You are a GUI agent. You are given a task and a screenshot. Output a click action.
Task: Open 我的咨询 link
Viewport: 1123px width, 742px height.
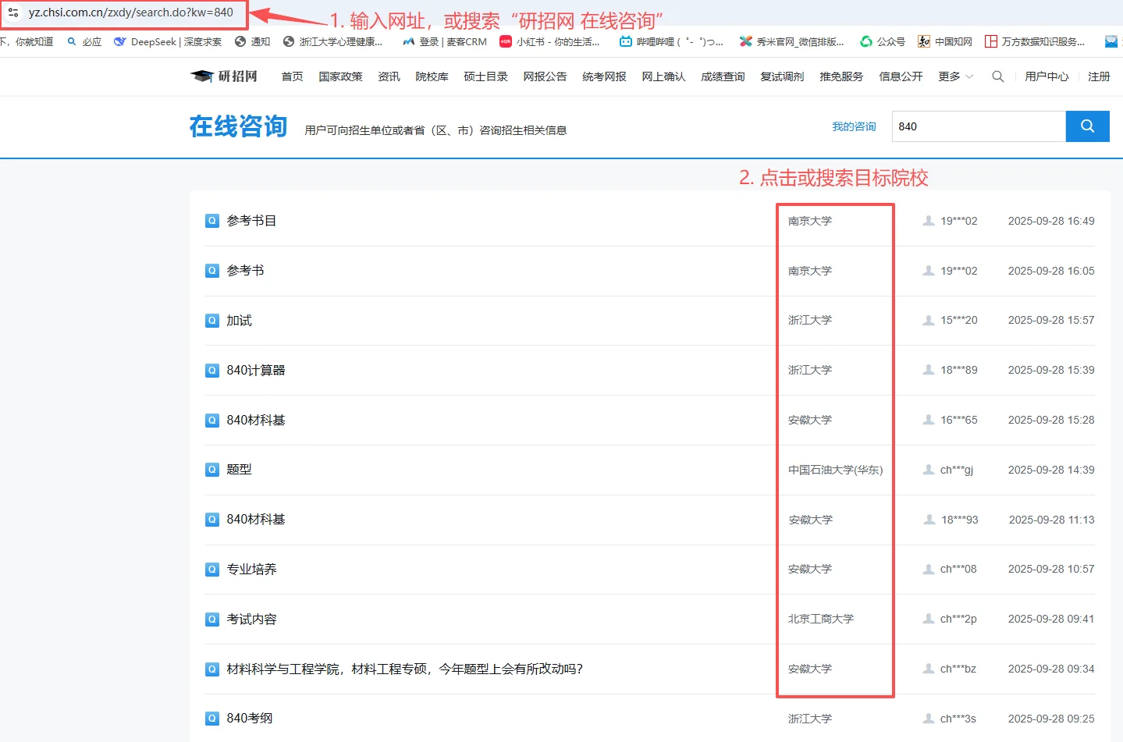click(854, 126)
